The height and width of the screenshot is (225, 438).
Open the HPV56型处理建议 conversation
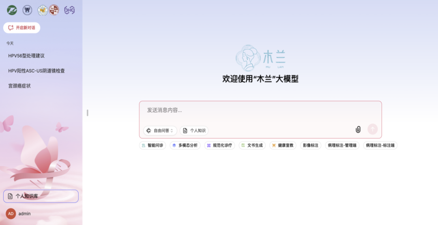tap(26, 56)
